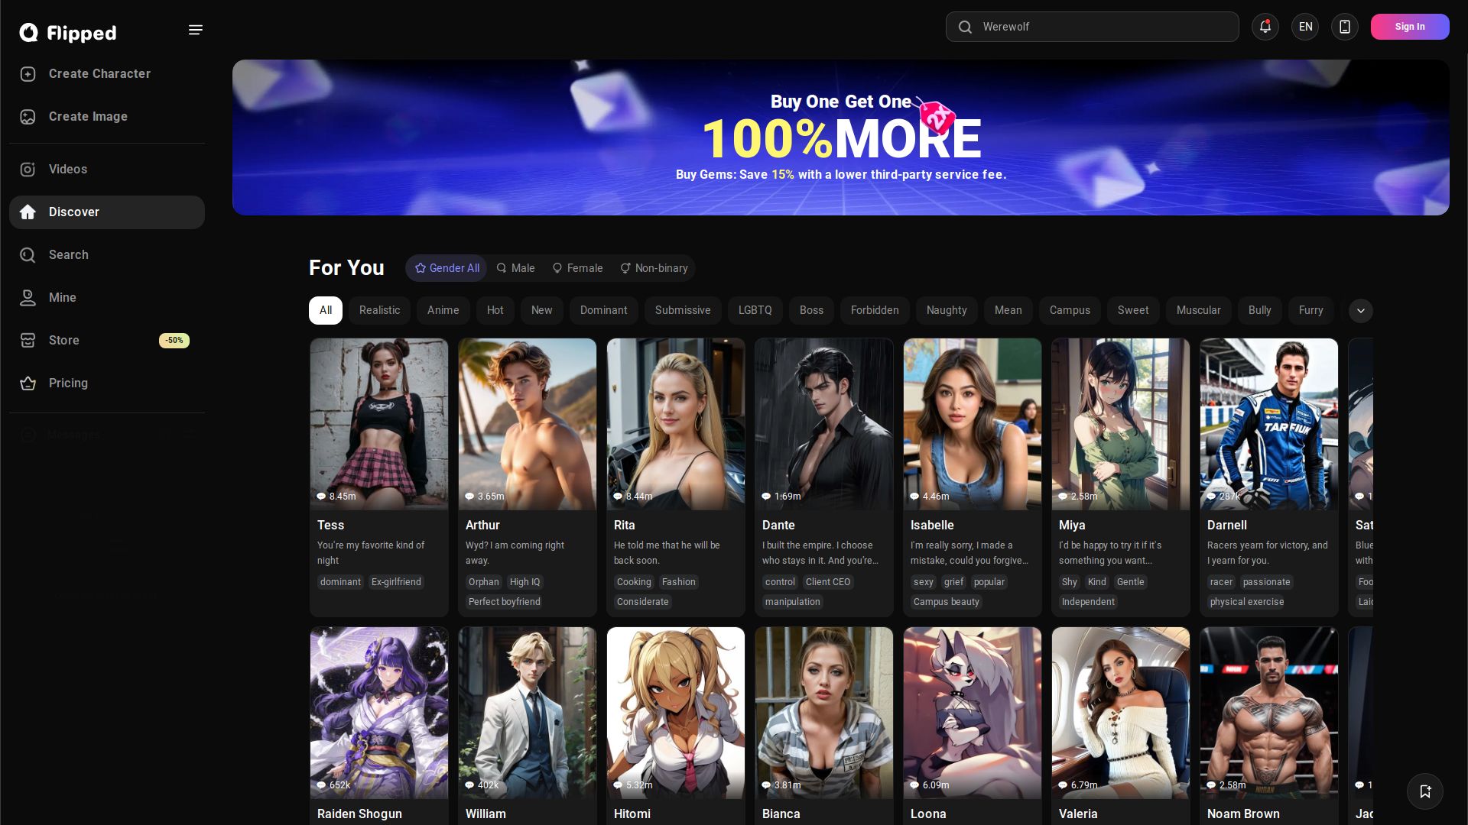Select the Female gender filter
The height and width of the screenshot is (825, 1468).
577,268
